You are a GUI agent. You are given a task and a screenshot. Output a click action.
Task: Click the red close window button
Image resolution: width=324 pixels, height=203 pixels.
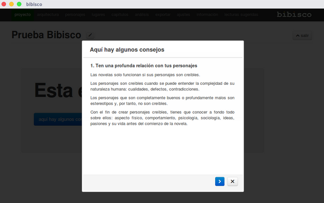4,4
